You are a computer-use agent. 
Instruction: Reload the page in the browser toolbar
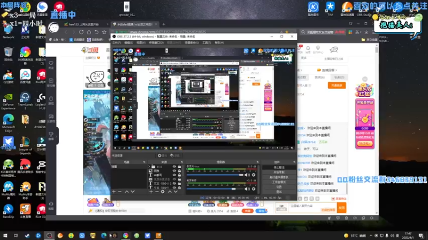81,32
